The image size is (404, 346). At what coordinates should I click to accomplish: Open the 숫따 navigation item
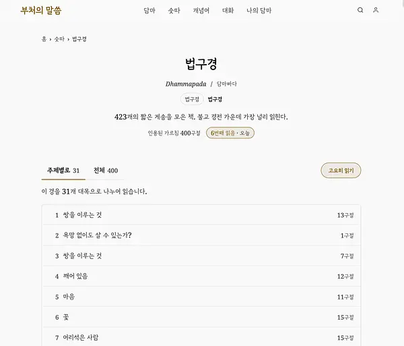coord(174,11)
